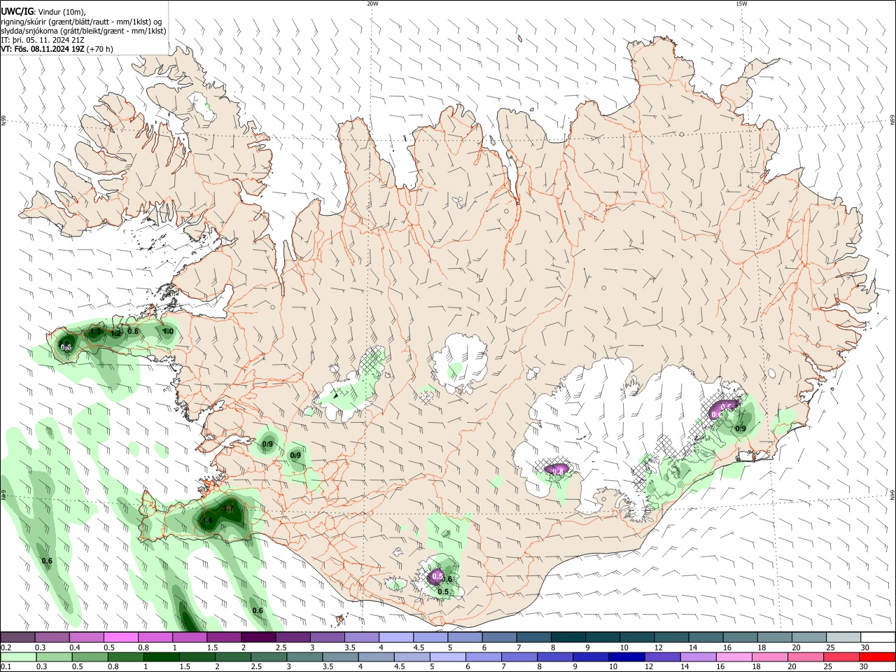Click the bright red 30 swatch in rain legend

coord(877,657)
